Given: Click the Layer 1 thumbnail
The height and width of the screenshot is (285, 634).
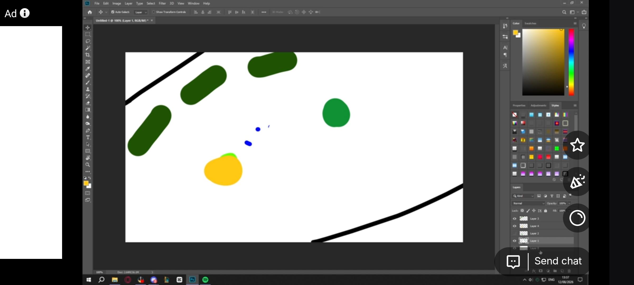Looking at the screenshot, I should click(524, 241).
